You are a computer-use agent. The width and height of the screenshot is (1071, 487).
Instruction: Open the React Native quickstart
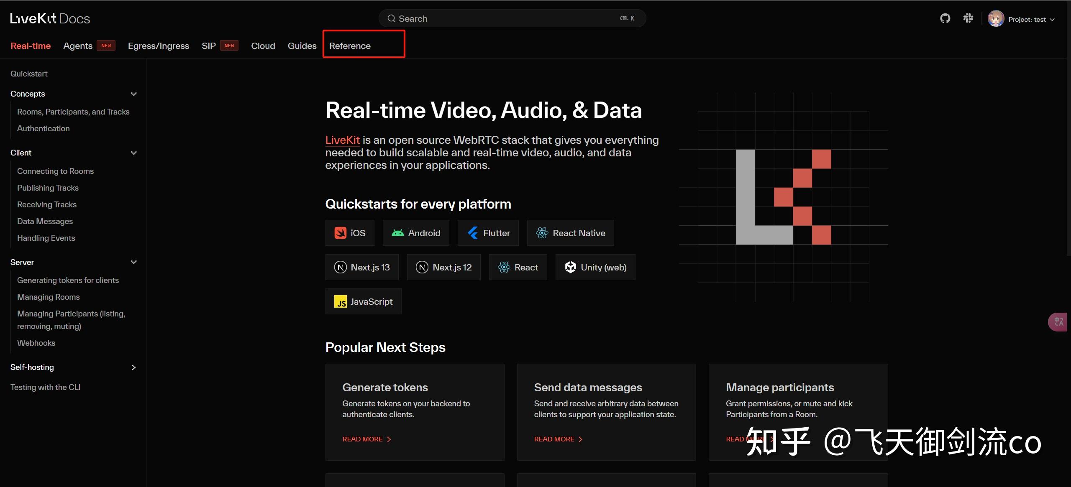570,233
